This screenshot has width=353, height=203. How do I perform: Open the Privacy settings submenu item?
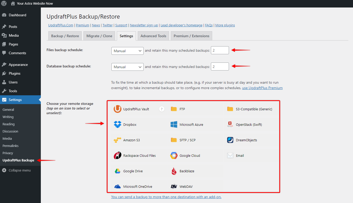(8, 153)
